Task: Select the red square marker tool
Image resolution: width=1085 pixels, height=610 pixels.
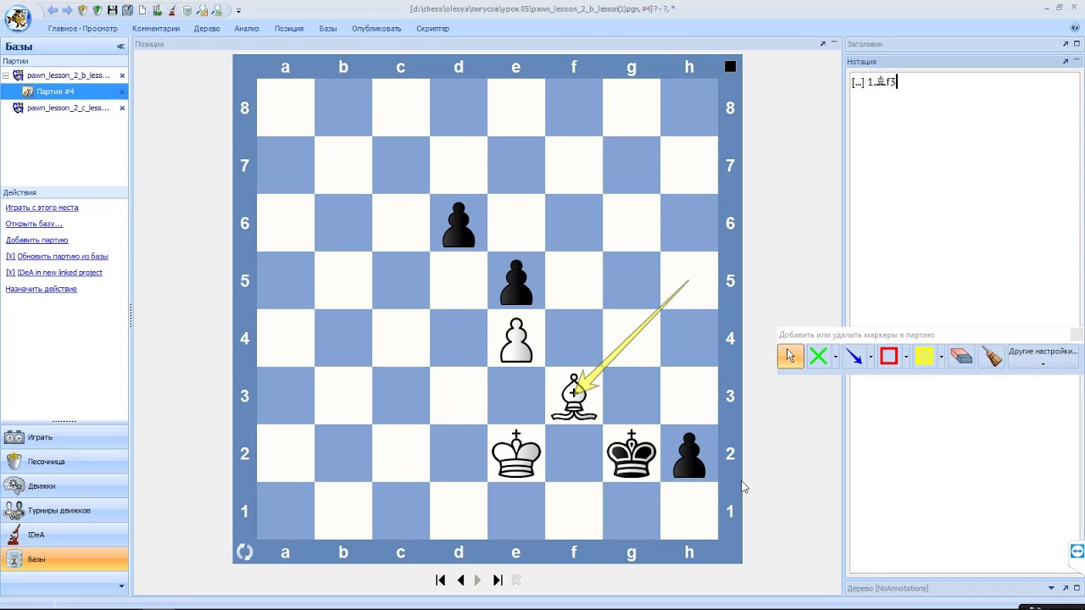Action: tap(888, 357)
